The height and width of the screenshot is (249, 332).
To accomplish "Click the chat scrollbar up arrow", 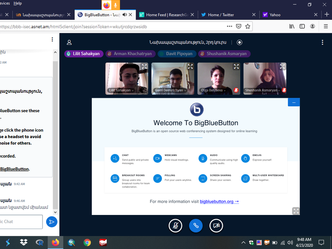I will 55,52.
